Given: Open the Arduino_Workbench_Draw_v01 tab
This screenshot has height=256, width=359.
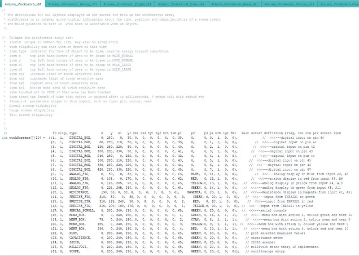Looking at the screenshot, I should coord(181,4).
